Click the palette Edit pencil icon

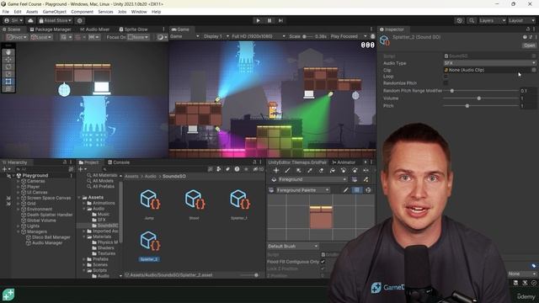click(346, 190)
